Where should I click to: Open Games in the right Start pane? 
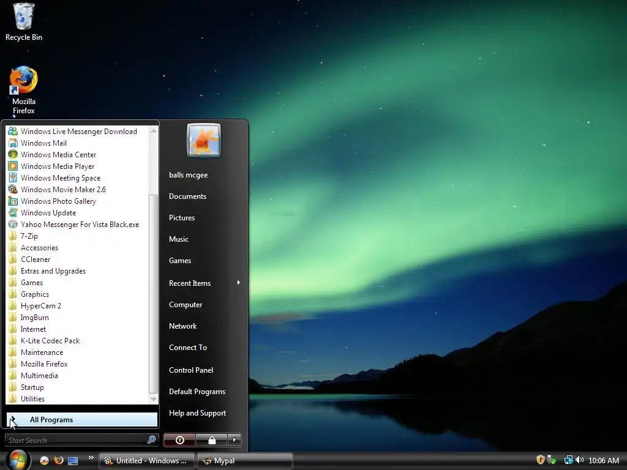[180, 260]
